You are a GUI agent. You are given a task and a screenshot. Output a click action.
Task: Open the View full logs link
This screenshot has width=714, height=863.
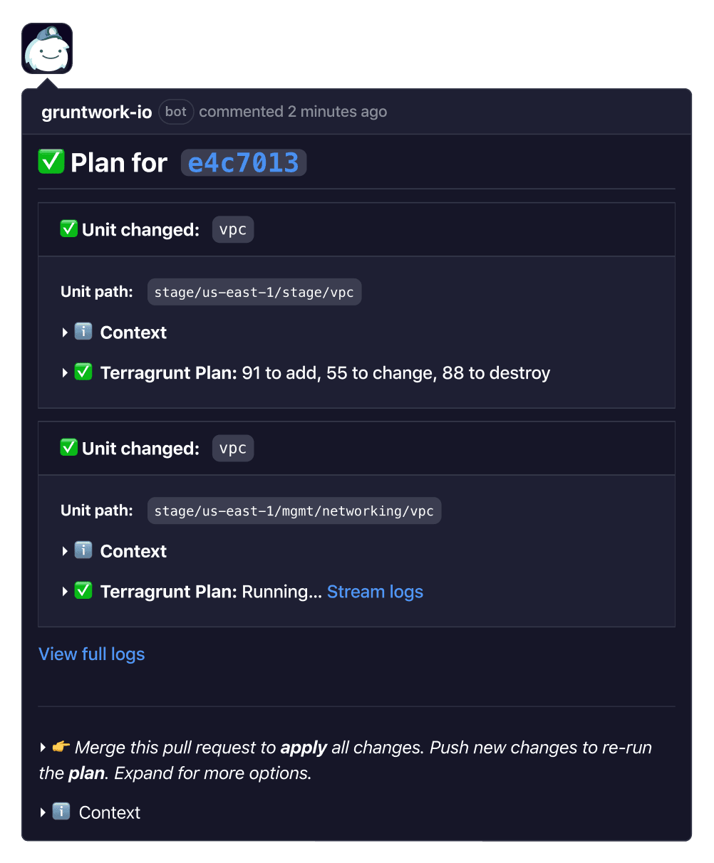[92, 654]
